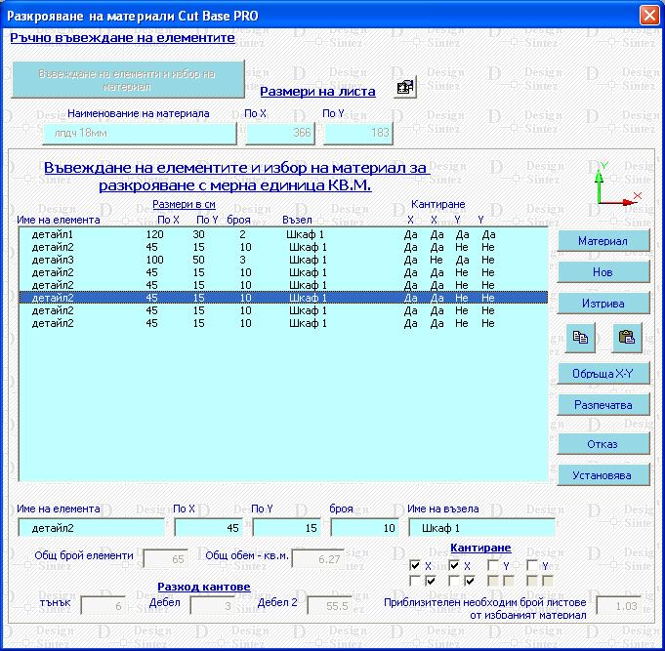The width and height of the screenshot is (665, 651).
Task: Enable the first Y edging checkbox
Action: (493, 565)
